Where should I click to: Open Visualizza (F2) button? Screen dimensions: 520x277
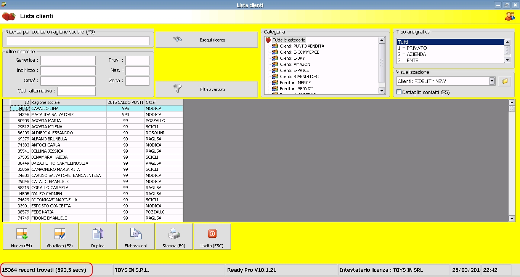coord(59,236)
